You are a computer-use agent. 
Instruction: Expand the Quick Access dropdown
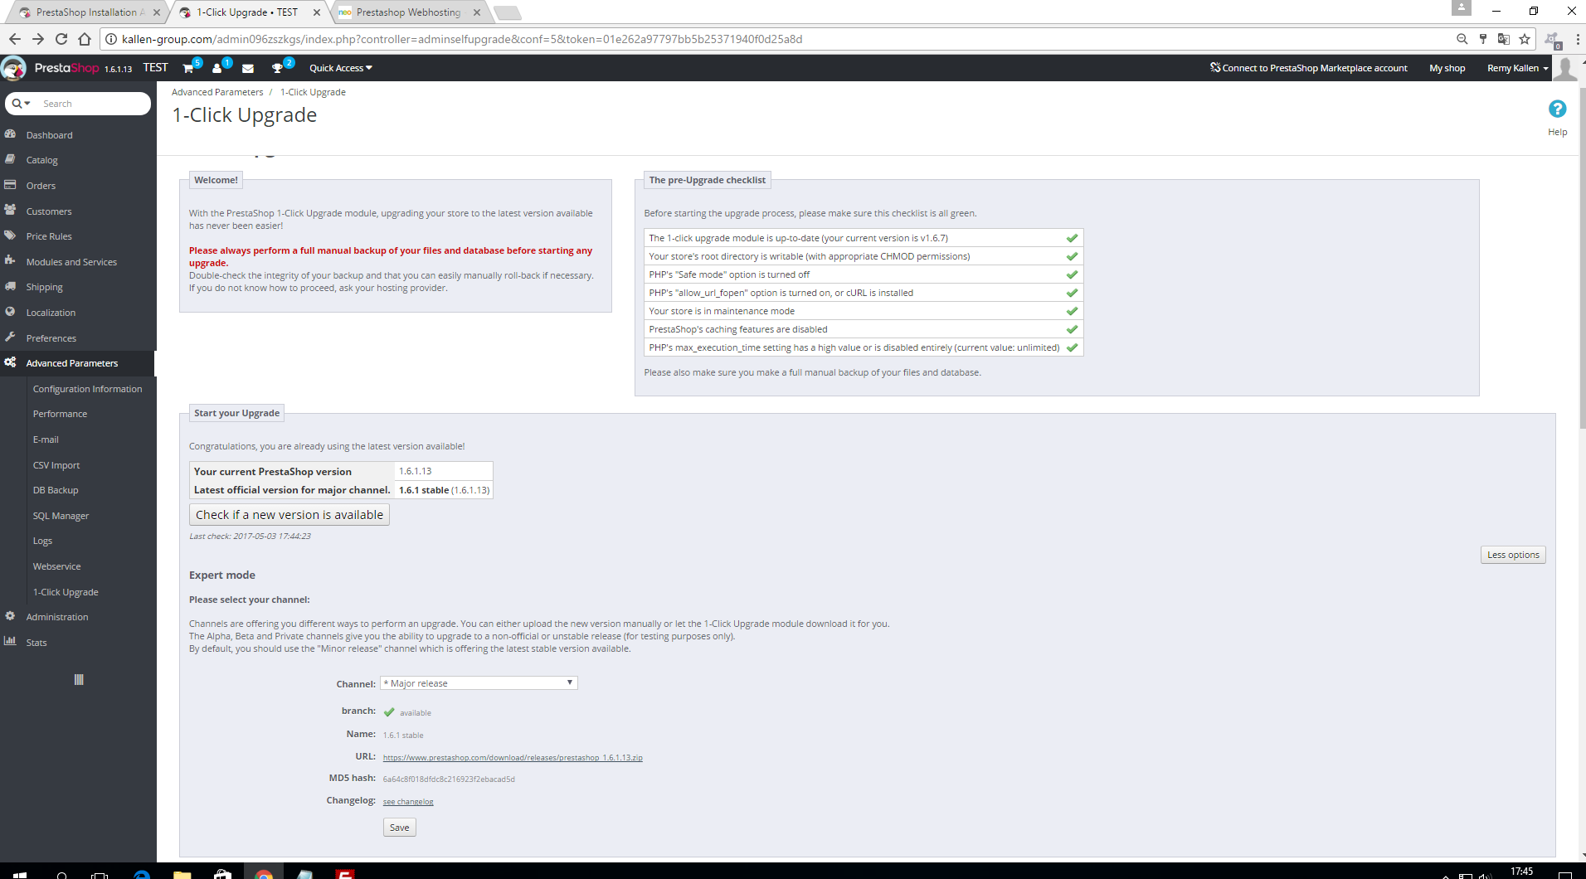[x=340, y=68]
